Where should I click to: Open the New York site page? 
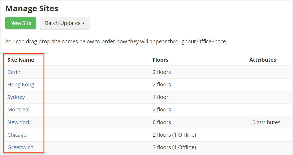click(19, 122)
